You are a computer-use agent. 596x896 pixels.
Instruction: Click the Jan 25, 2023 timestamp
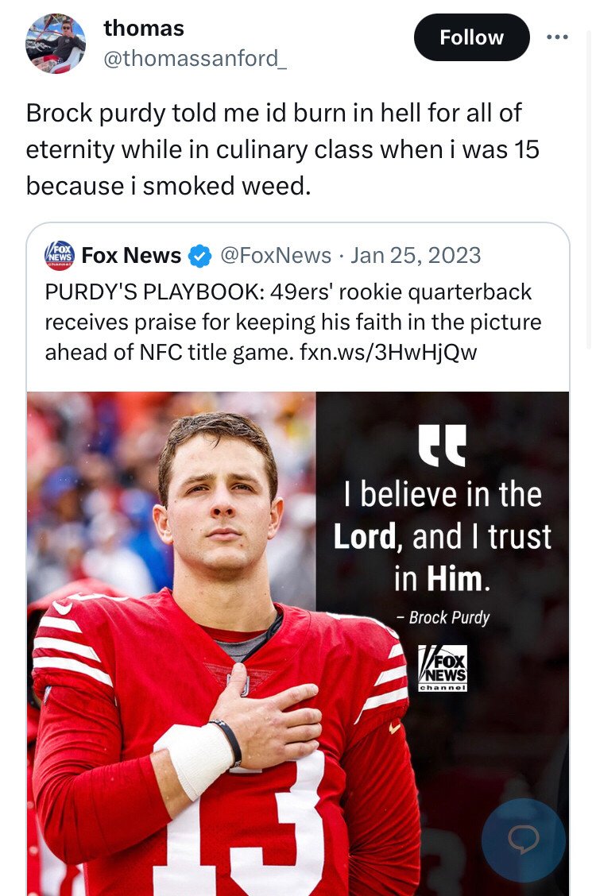click(416, 255)
